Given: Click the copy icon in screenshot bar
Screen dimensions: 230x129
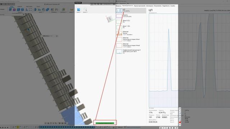Looking at the screenshot, I should point(171,128).
